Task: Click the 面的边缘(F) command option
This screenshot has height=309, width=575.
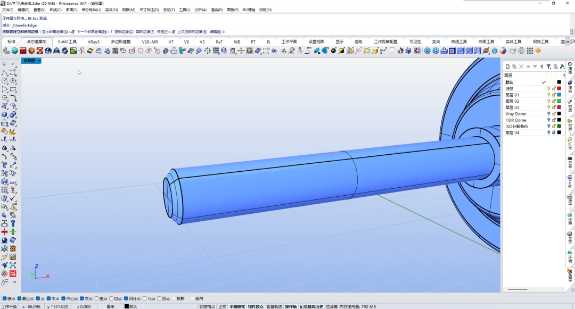Action: [145, 32]
